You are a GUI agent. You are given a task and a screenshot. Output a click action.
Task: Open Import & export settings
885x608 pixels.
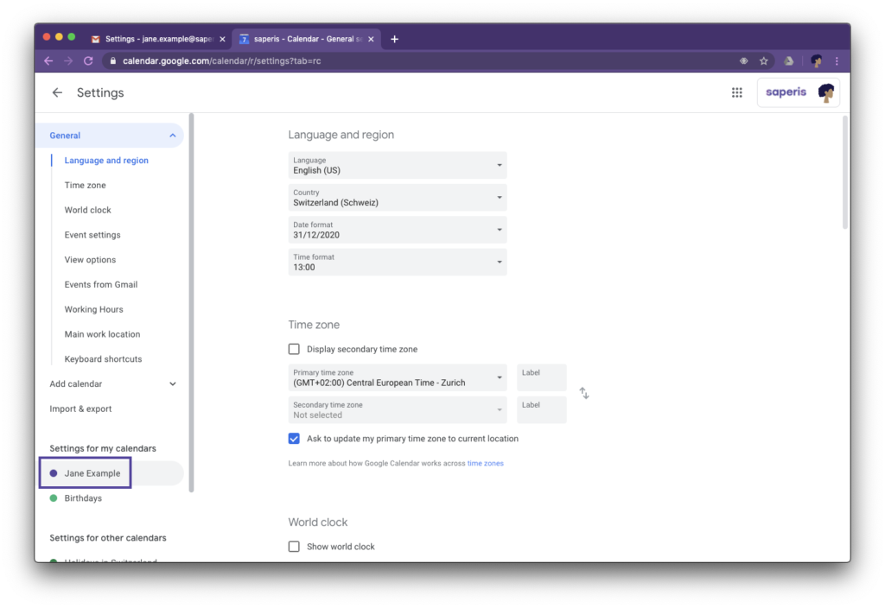pos(80,409)
